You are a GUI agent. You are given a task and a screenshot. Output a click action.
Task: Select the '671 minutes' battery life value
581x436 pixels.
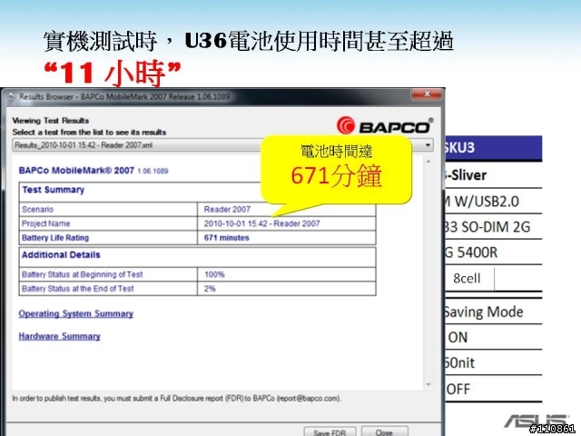226,238
